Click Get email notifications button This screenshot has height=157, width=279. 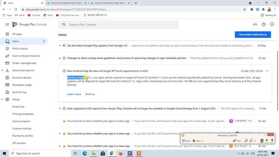pos(253,34)
